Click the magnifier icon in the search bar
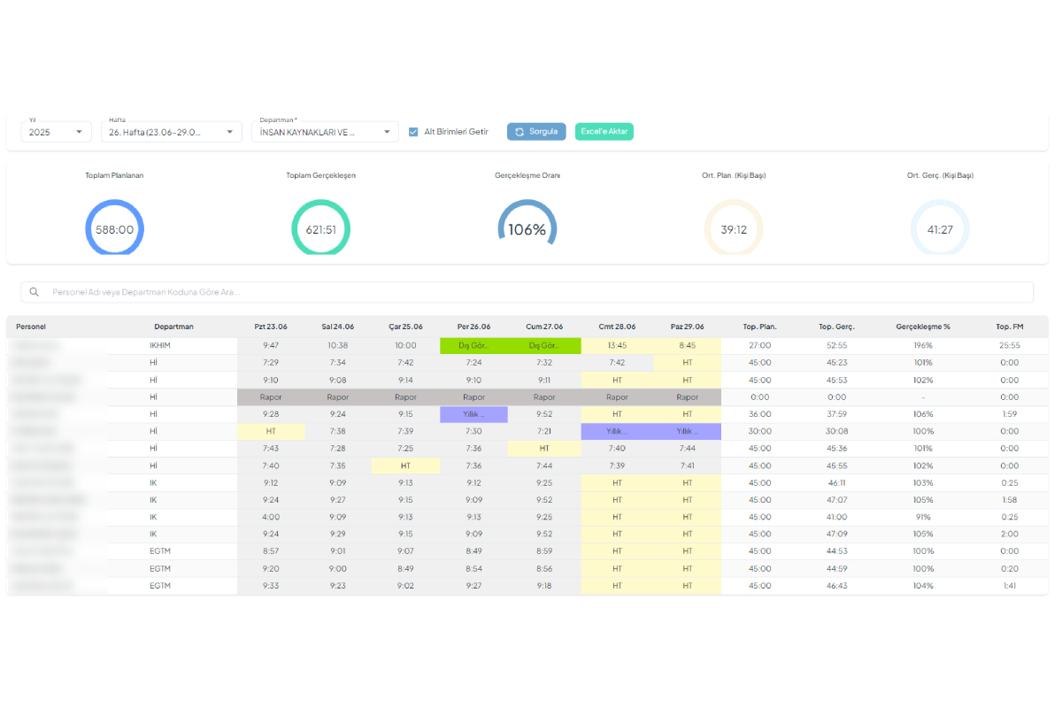 click(x=35, y=292)
